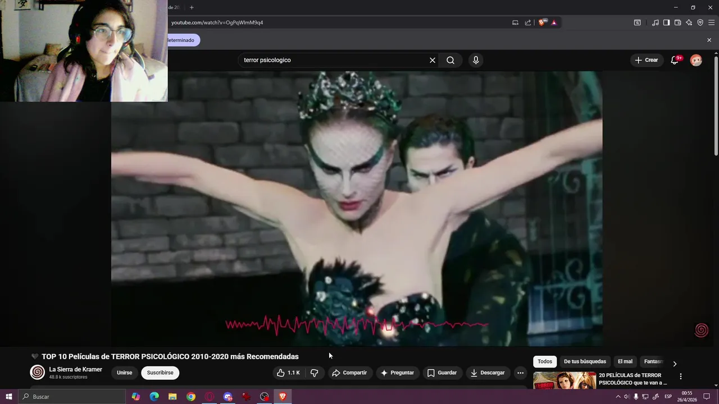Open Discord from the taskbar
The image size is (719, 404).
227,397
